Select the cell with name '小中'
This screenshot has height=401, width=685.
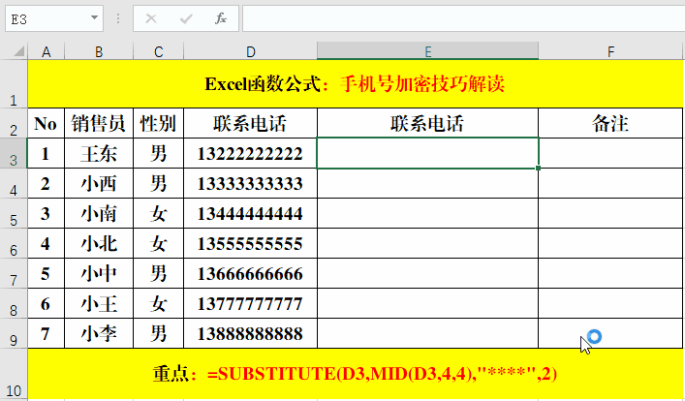click(99, 273)
